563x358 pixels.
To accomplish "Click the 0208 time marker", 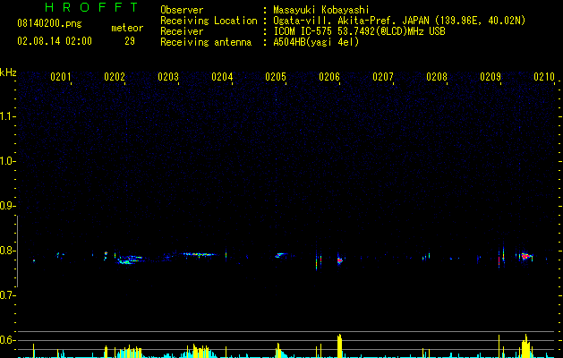I will 437,77.
